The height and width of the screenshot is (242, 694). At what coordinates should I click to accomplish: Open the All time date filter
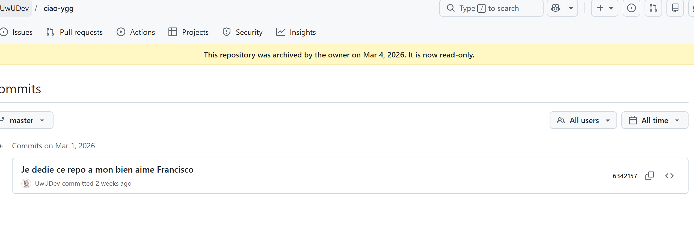click(x=654, y=120)
